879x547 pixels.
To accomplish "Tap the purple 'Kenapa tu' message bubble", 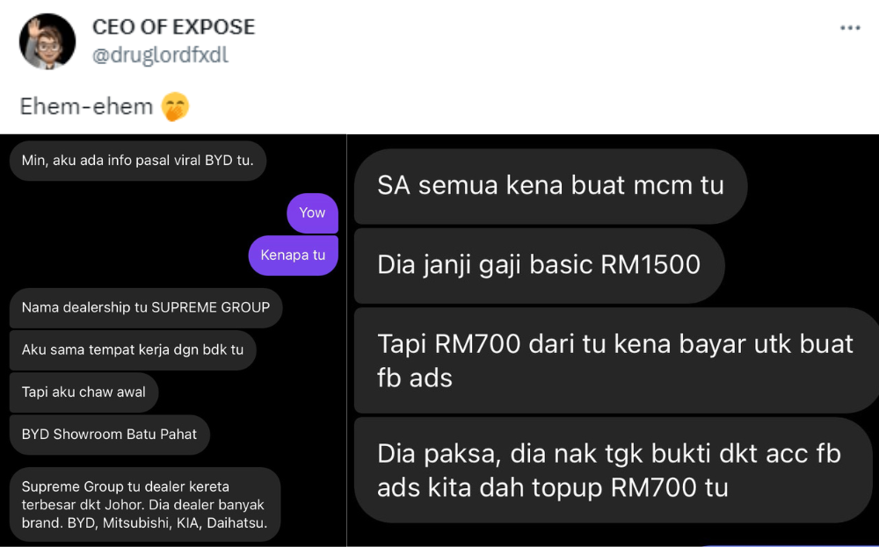I will coord(294,256).
